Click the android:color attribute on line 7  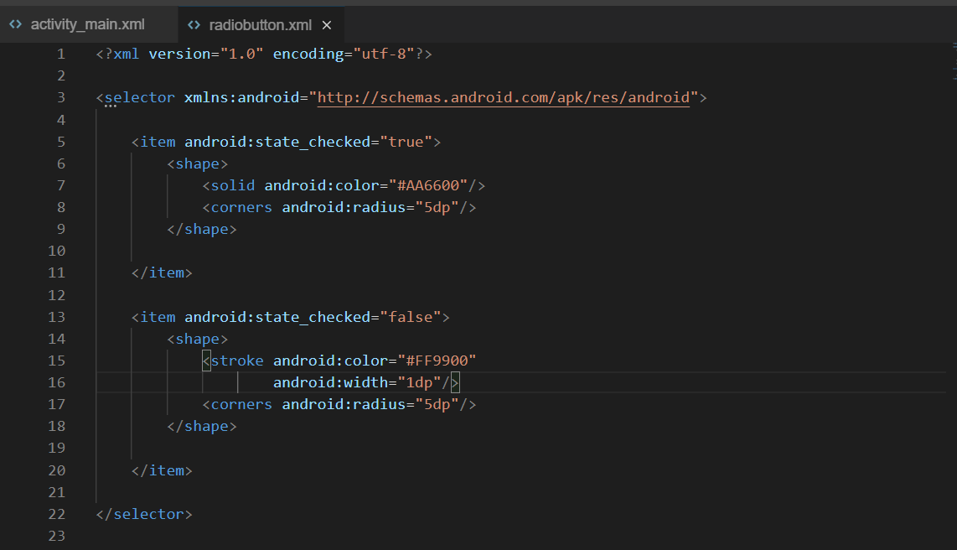click(x=322, y=185)
